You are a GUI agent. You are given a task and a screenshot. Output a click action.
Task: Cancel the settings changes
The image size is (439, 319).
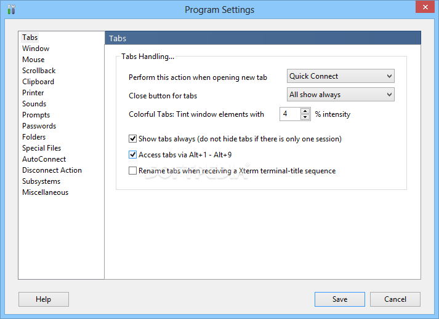click(395, 299)
